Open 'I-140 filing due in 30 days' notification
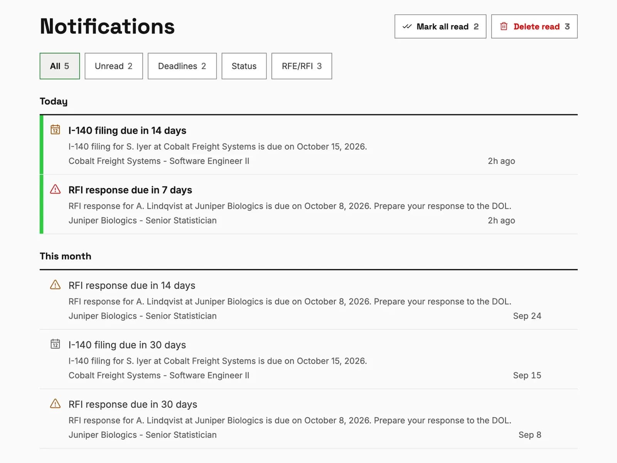 [308, 360]
